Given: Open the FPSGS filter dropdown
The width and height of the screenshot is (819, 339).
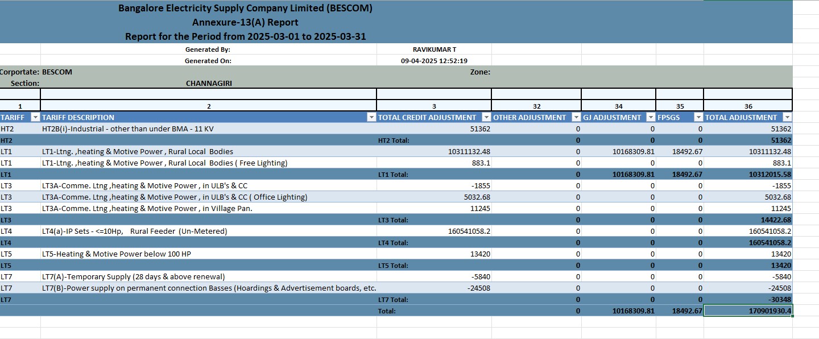Looking at the screenshot, I should point(698,117).
